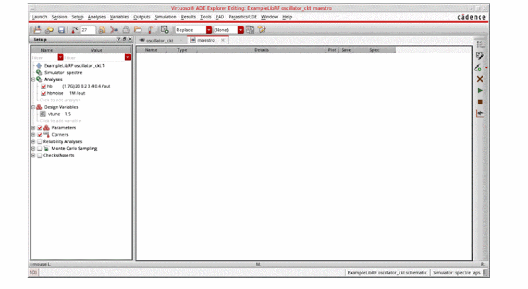
Task: Click the temperature field showing 27
Action: pos(88,30)
